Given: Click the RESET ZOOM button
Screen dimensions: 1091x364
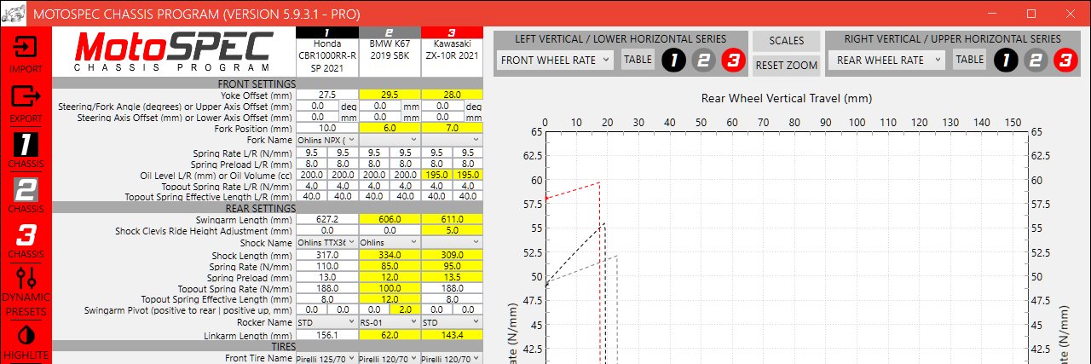Looking at the screenshot, I should click(786, 65).
